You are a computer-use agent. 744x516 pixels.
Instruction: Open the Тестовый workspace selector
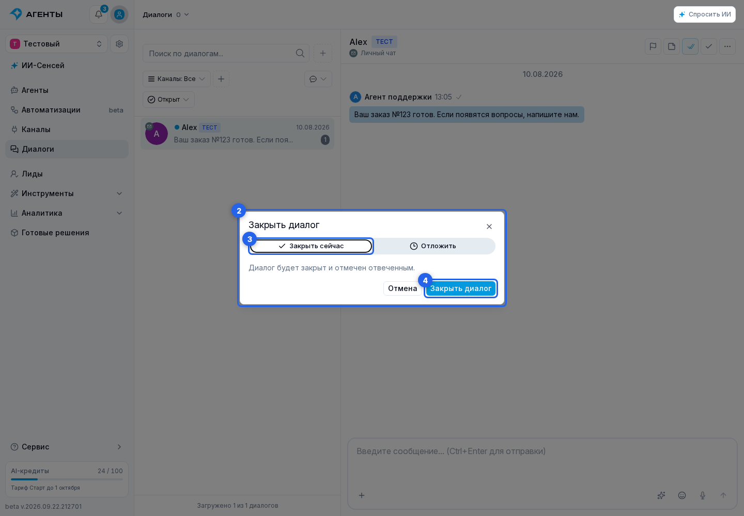pos(57,44)
